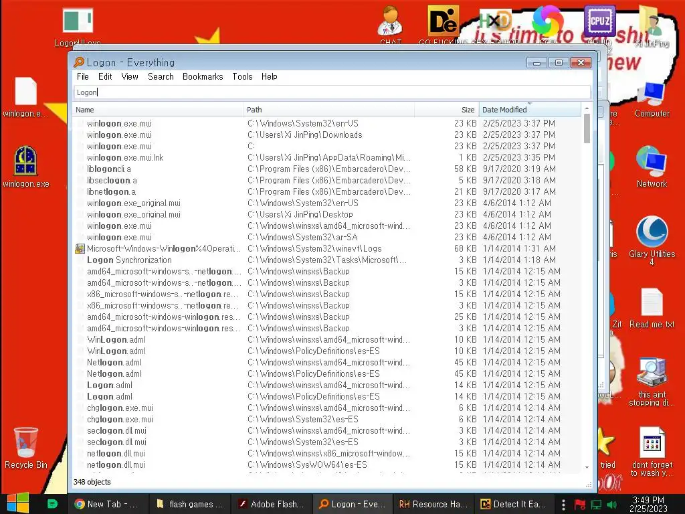Click the Logon - Everything taskbar button
The width and height of the screenshot is (685, 514).
click(352, 504)
